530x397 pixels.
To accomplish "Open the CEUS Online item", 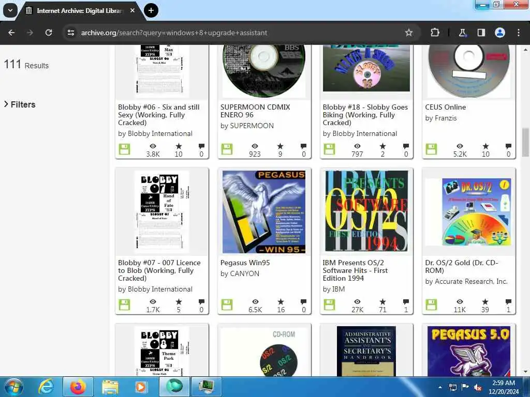I will point(445,107).
